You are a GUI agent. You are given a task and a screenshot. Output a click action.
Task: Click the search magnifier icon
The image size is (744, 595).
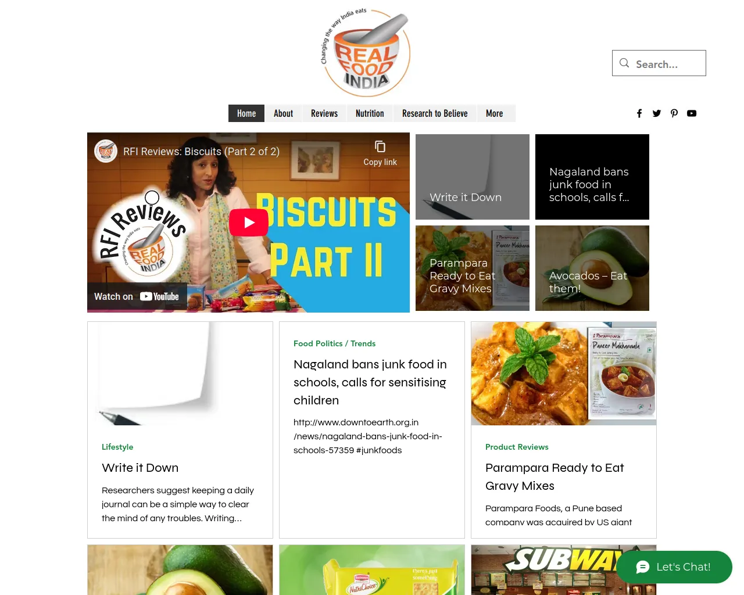point(624,63)
